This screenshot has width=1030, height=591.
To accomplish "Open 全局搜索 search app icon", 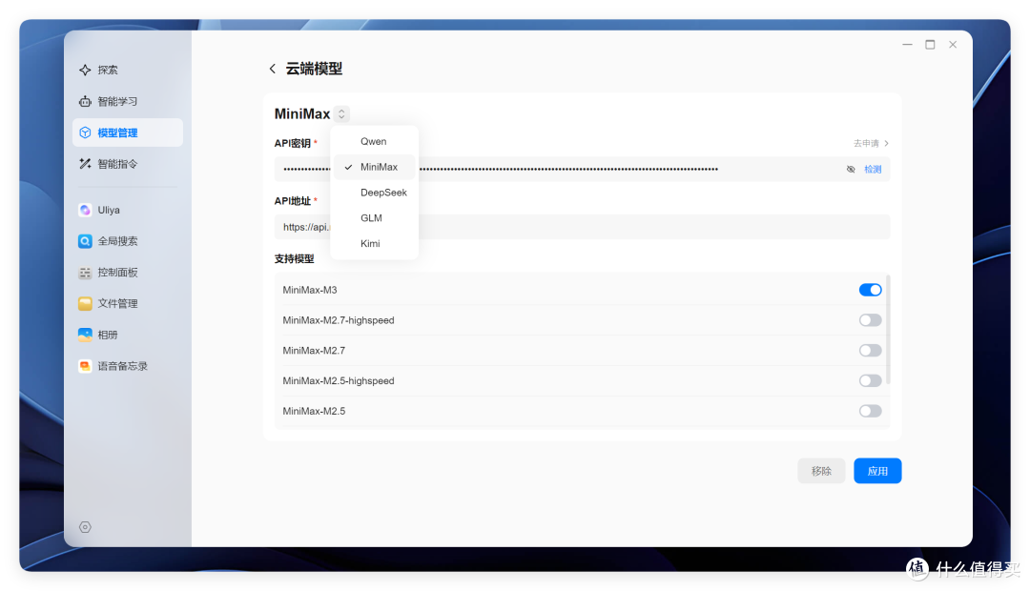I will click(85, 241).
